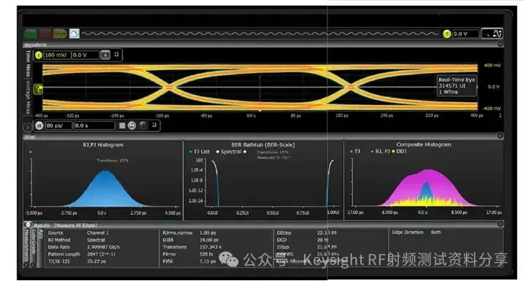Toggle channel 1 on or off
The height and width of the screenshot is (281, 525).
click(39, 55)
